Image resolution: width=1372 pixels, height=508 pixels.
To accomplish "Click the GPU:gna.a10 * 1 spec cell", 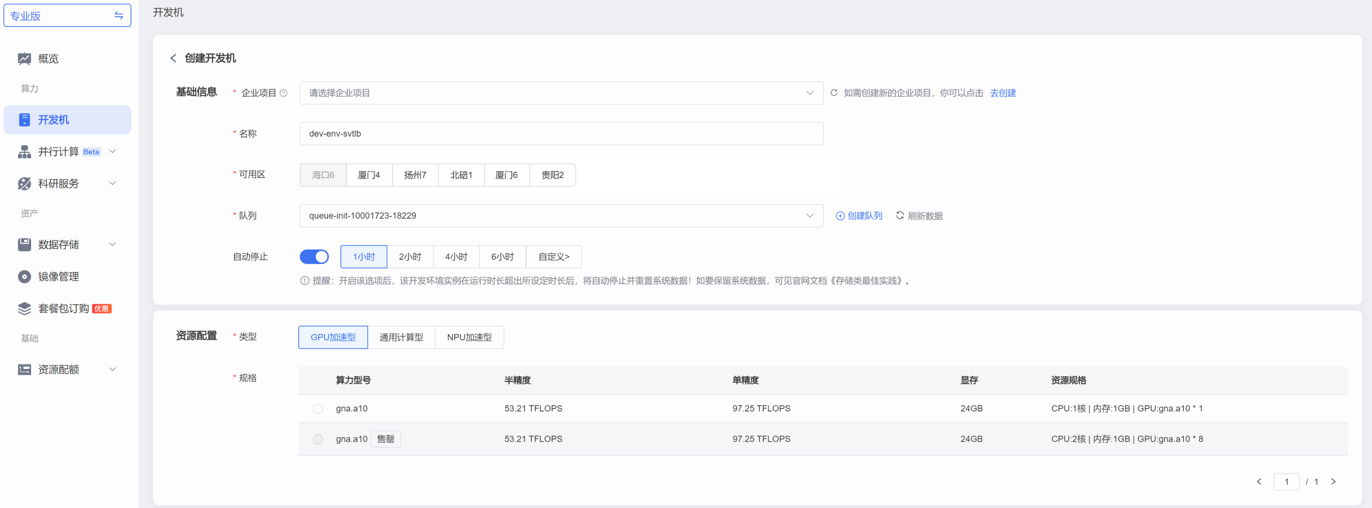I will click(x=1127, y=409).
